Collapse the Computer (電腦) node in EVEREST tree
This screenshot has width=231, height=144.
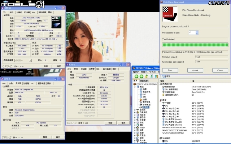click(x=135, y=87)
